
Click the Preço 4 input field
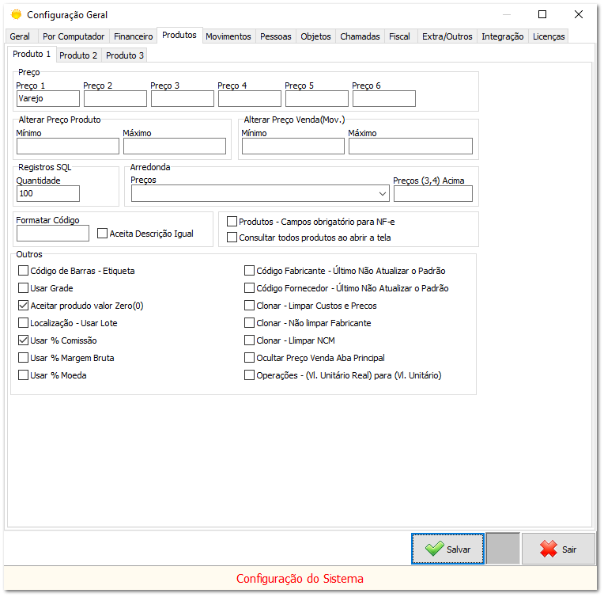[x=250, y=98]
